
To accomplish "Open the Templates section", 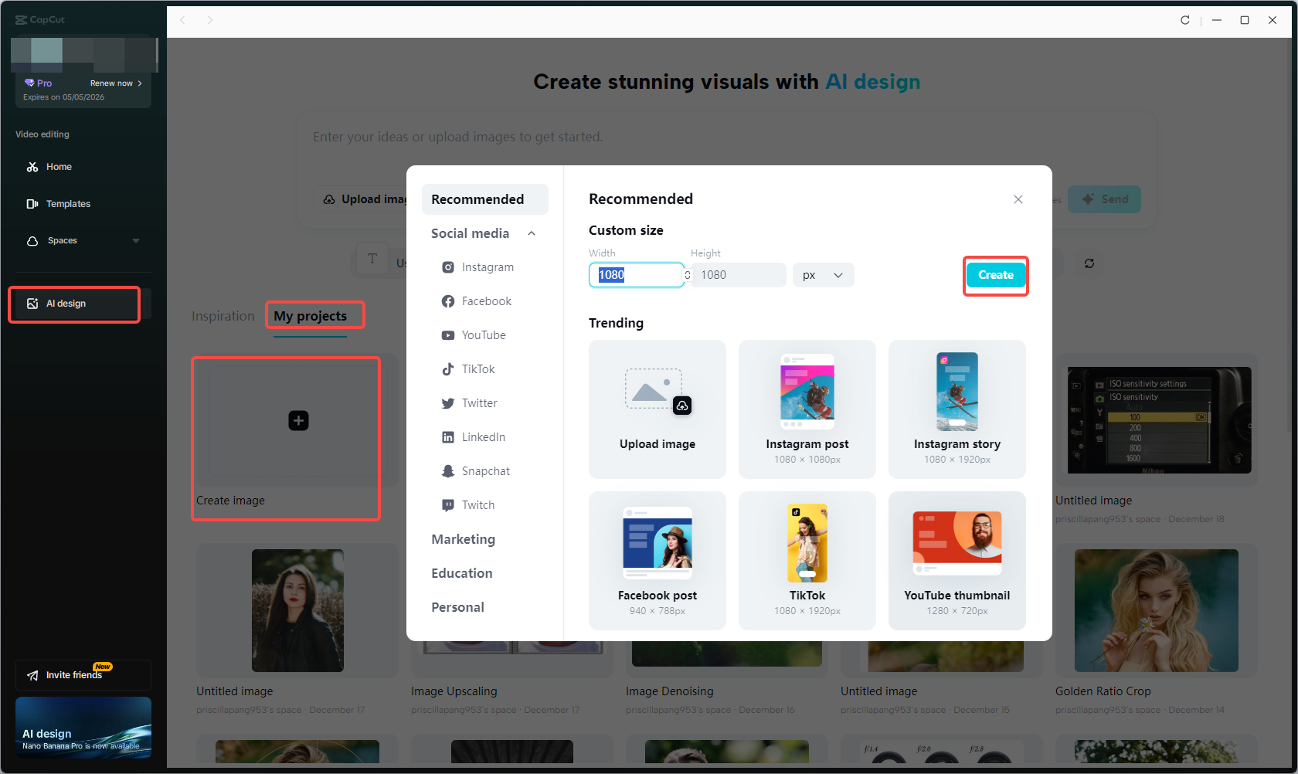I will click(68, 203).
